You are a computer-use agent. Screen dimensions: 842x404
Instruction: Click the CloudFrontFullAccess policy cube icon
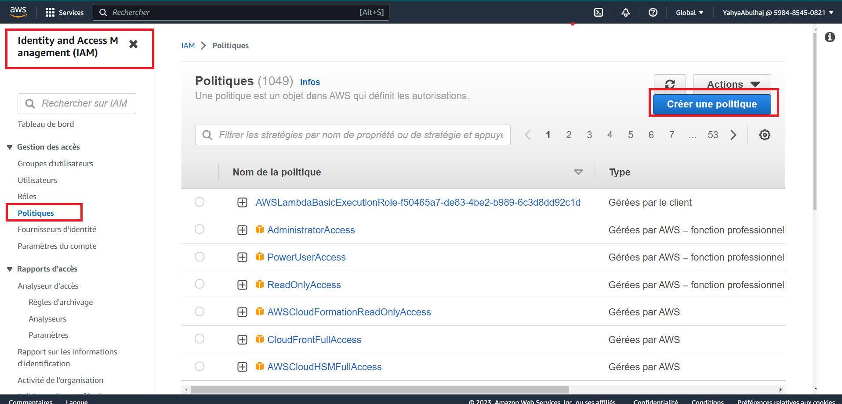[260, 339]
